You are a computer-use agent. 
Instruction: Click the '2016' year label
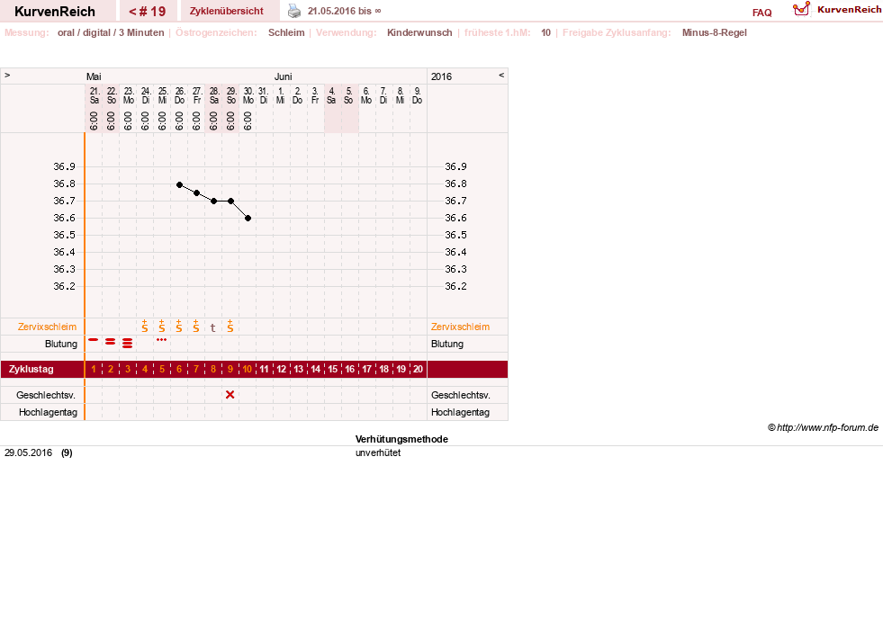point(441,76)
